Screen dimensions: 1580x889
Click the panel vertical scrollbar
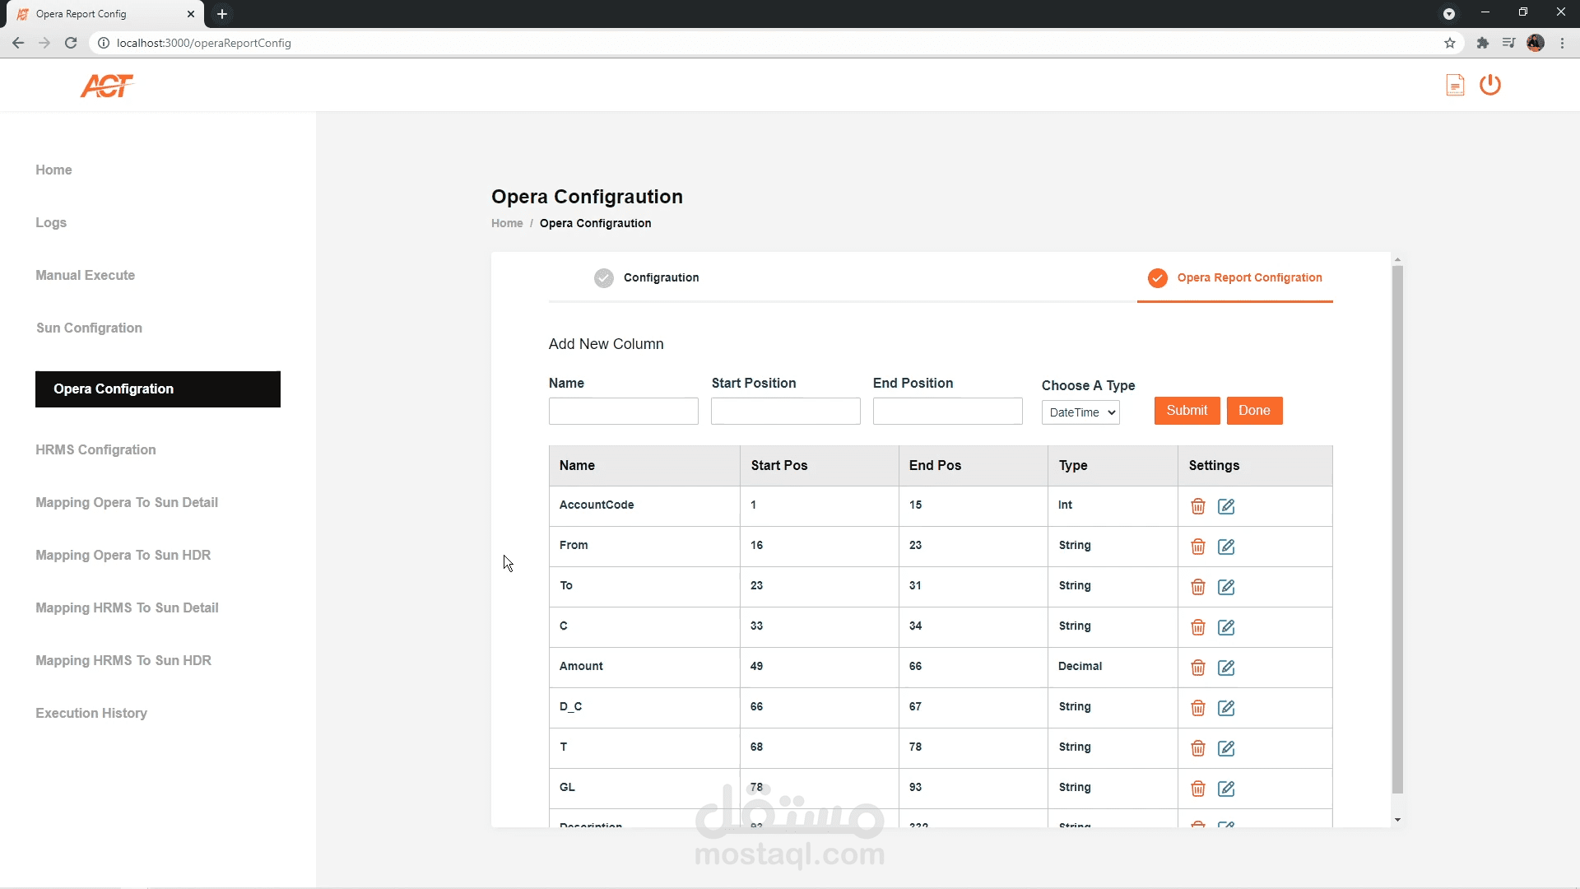click(1397, 527)
